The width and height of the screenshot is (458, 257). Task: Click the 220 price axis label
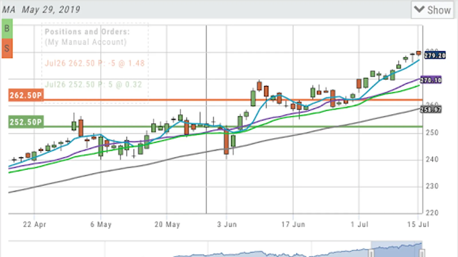click(x=432, y=213)
